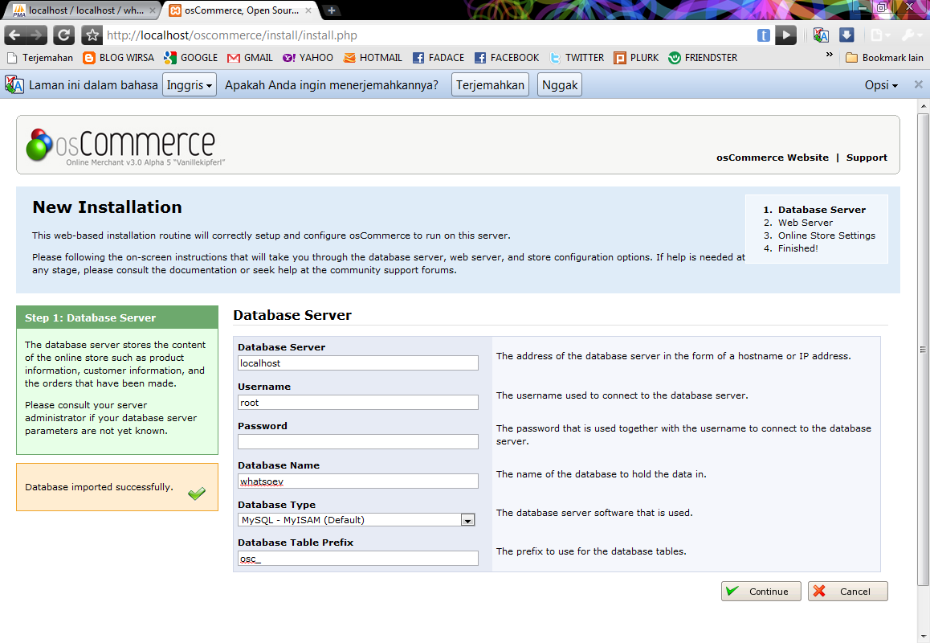Go back with the browser back arrow
The width and height of the screenshot is (930, 643).
pos(14,35)
